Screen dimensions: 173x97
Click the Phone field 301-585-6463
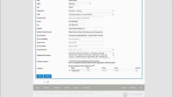click(x=77, y=22)
